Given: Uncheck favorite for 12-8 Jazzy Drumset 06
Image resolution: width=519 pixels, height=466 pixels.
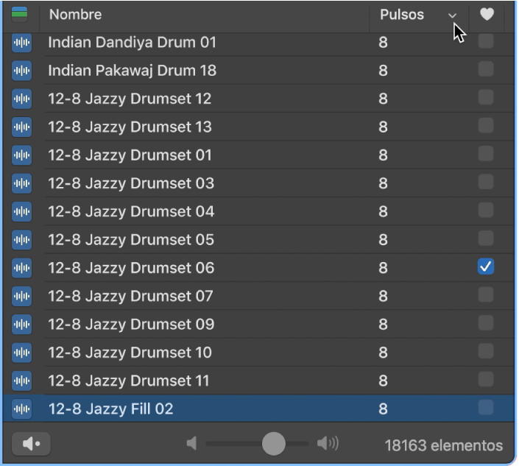Looking at the screenshot, I should 486,267.
